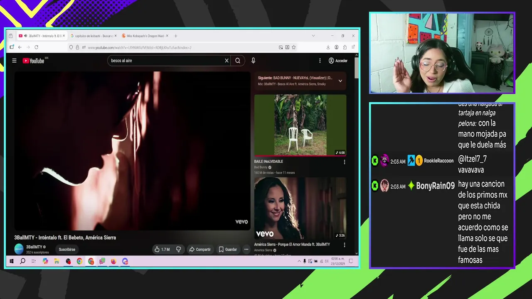532x299 pixels.
Task: Bookmark this page with the star
Action: (x=294, y=47)
